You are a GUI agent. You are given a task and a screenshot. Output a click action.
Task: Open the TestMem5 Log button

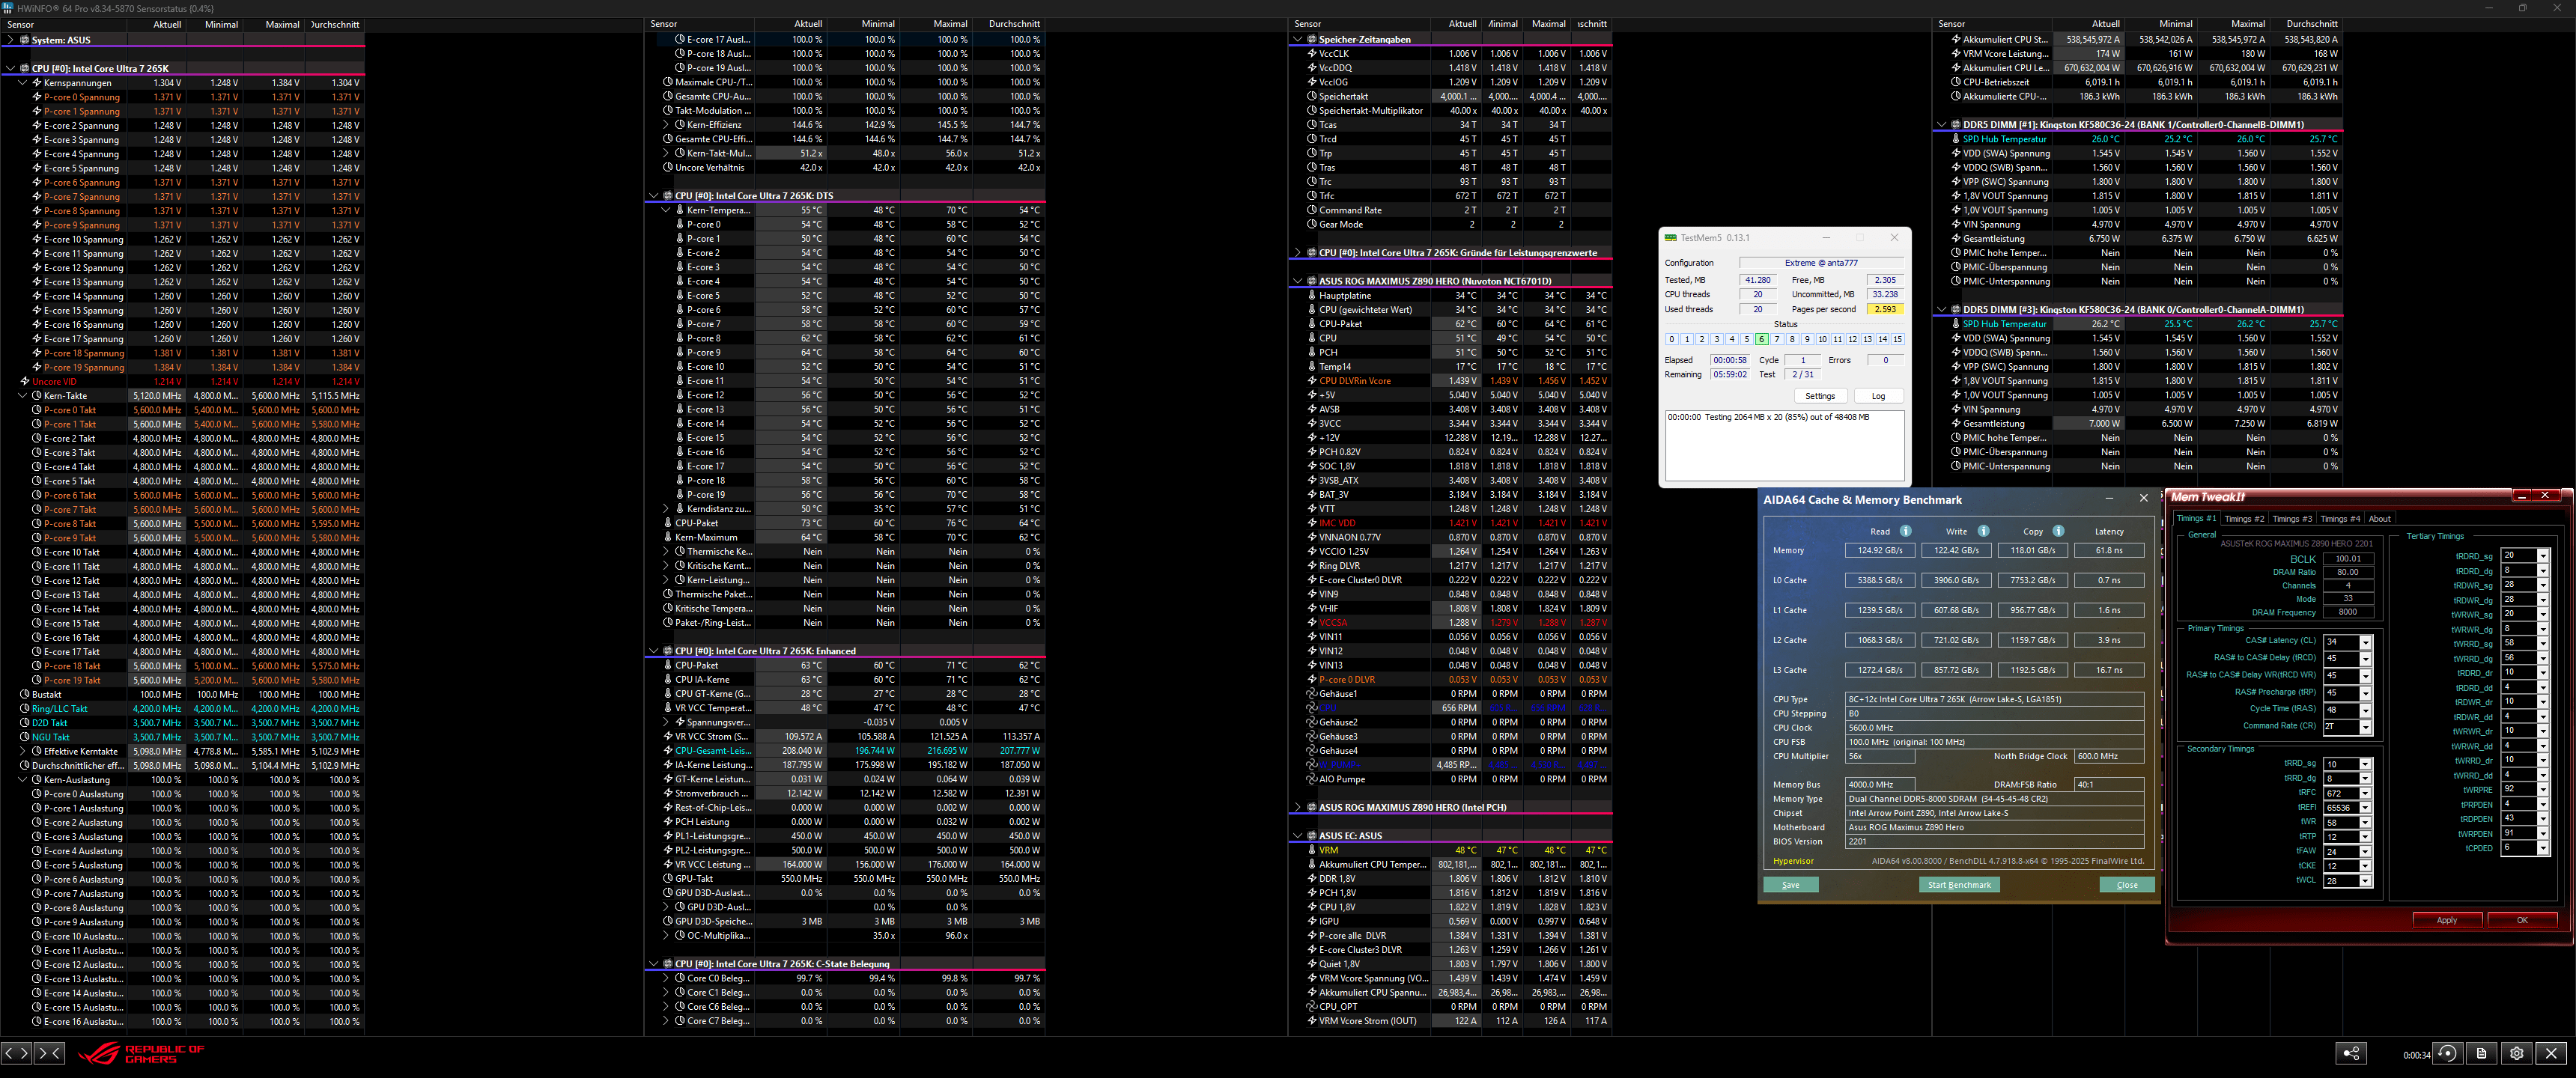tap(1878, 396)
